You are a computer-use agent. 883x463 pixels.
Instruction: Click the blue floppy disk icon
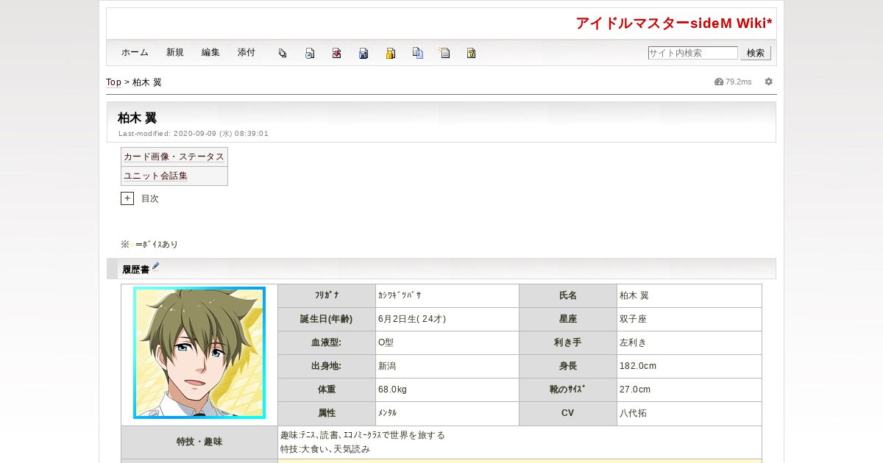click(x=364, y=53)
